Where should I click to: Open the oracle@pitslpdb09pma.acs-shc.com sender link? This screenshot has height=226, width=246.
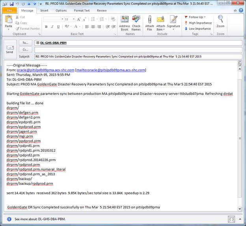tap(45, 70)
